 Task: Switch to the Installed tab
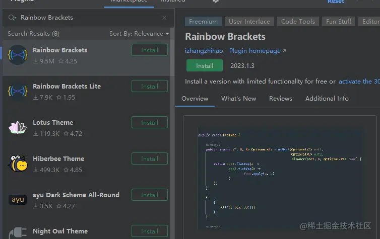coord(173,2)
